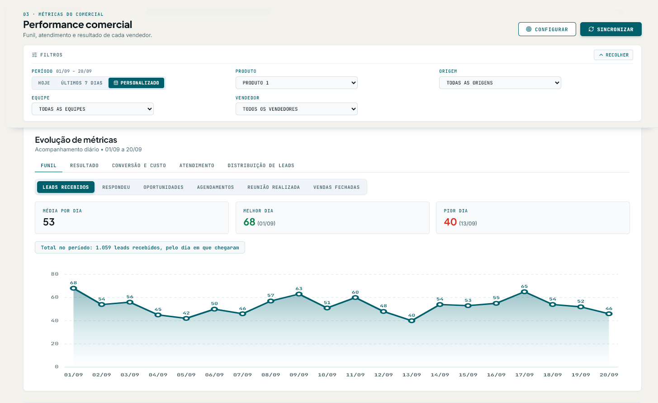Image resolution: width=658 pixels, height=403 pixels.
Task: Click the Total no período summary text
Action: coord(140,248)
